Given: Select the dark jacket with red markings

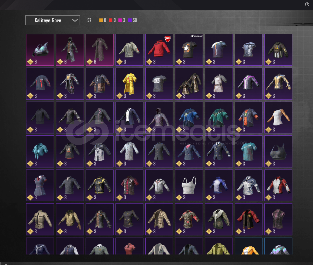Looking at the screenshot, I should coord(40,83).
